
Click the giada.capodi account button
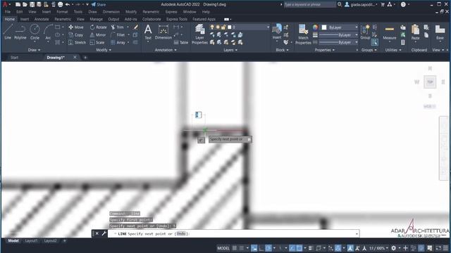[x=362, y=4]
